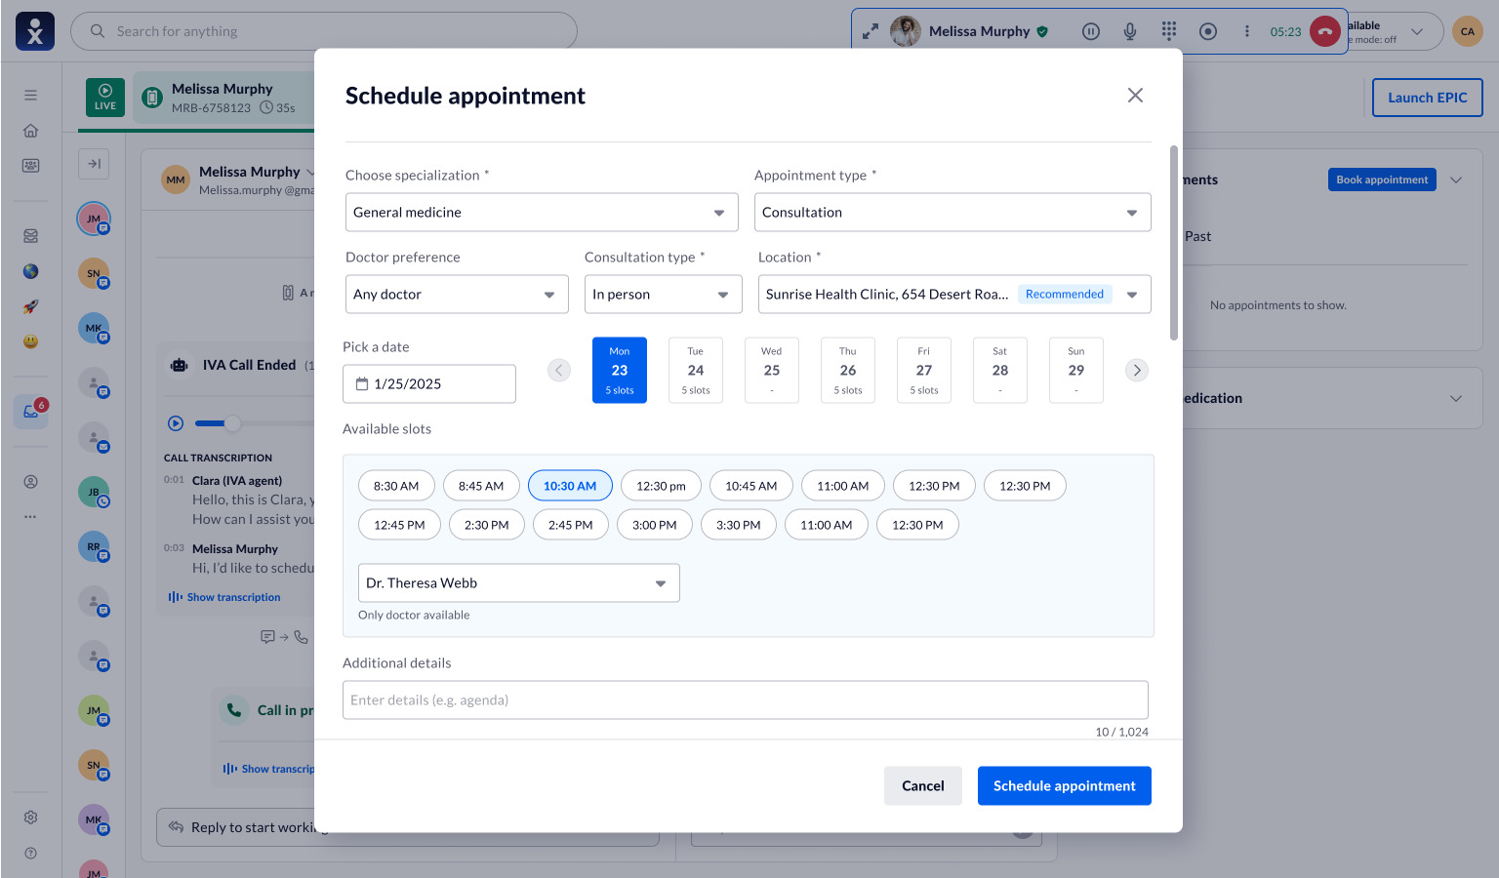
Task: Select Wednesday 25 date tab
Action: [772, 371]
